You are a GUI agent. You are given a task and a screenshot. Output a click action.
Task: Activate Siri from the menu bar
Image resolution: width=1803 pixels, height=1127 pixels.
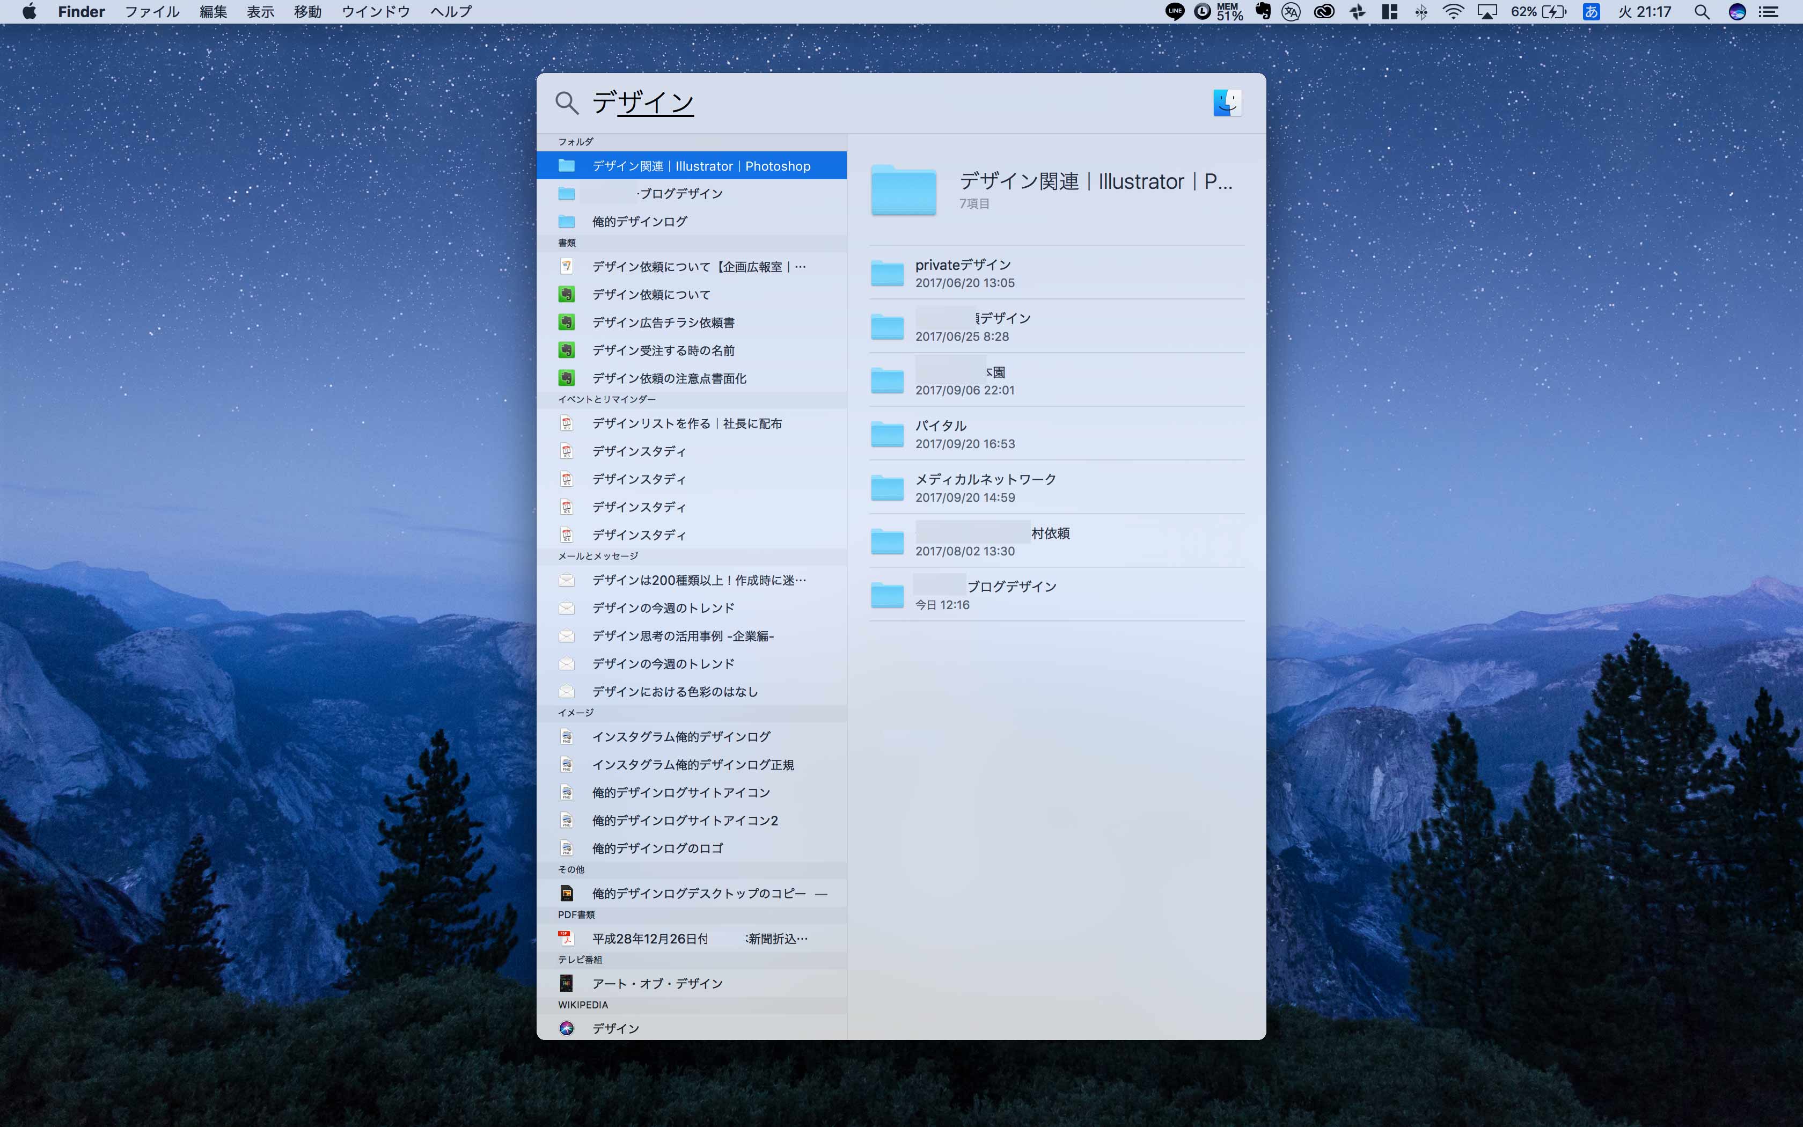(x=1736, y=11)
